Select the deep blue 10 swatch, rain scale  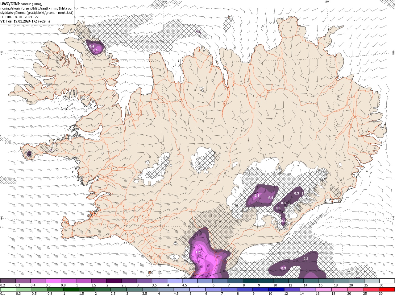click(x=276, y=290)
